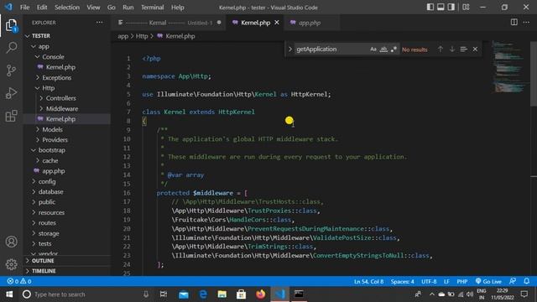Open the Search view in activity bar
This screenshot has width=537, height=302.
pos(11,48)
